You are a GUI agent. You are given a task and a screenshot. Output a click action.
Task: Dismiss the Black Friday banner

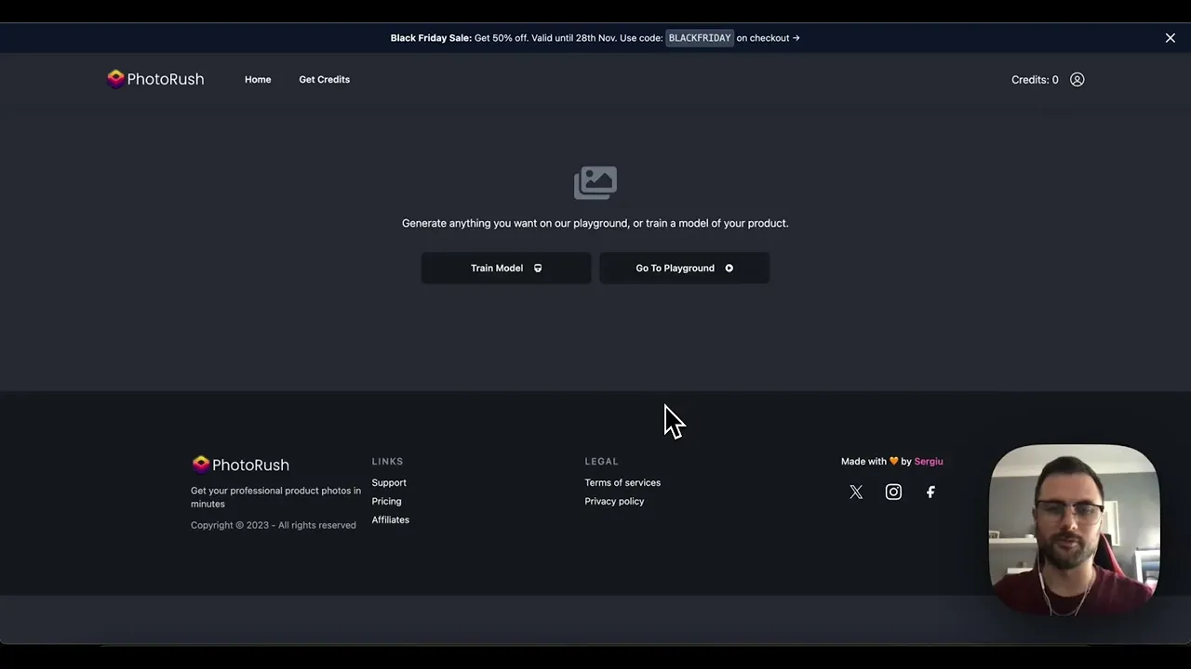[x=1171, y=38]
